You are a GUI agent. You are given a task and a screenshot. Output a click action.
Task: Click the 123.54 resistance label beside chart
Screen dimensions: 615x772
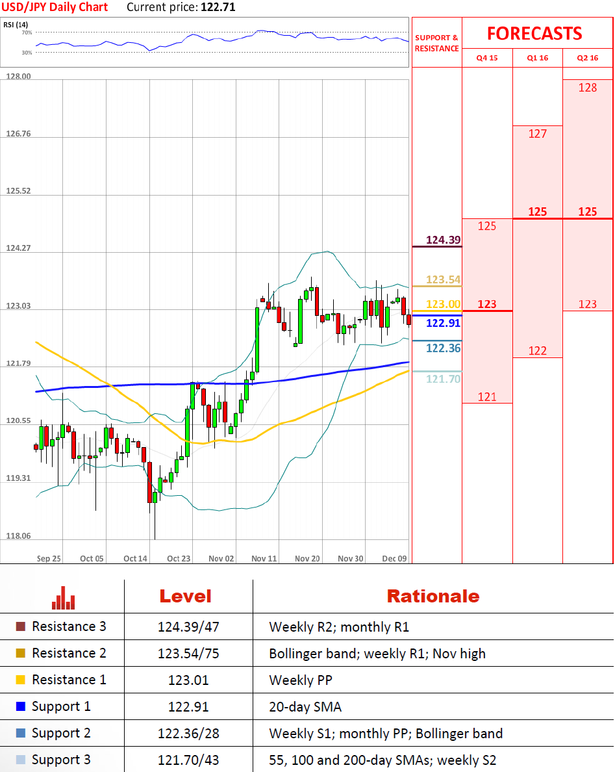443,280
